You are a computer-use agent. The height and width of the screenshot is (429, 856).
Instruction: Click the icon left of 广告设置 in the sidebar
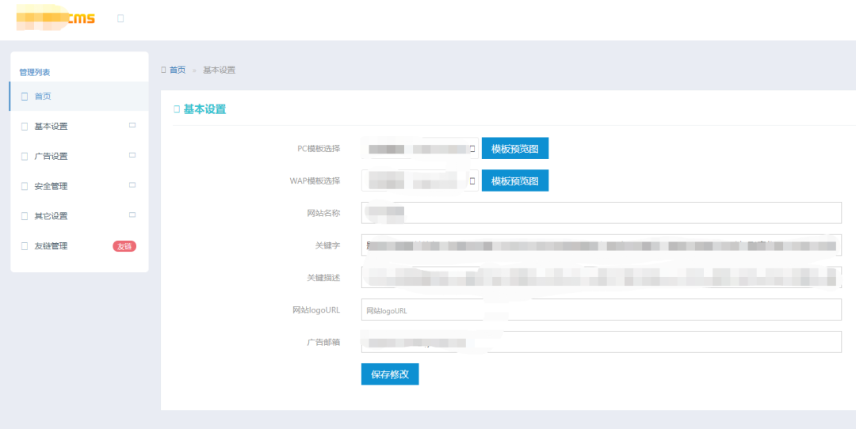pyautogui.click(x=25, y=157)
